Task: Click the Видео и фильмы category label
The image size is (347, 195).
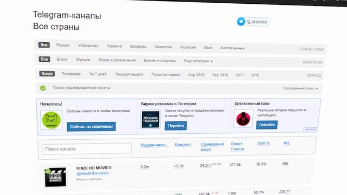Action: [89, 179]
